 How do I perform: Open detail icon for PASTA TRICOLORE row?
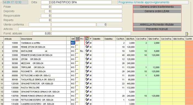point(87,87)
